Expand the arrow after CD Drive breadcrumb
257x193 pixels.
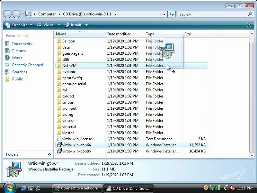115,14
